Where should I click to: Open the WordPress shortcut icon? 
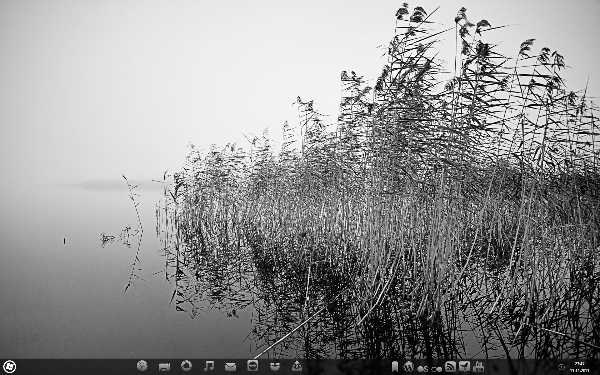[409, 366]
